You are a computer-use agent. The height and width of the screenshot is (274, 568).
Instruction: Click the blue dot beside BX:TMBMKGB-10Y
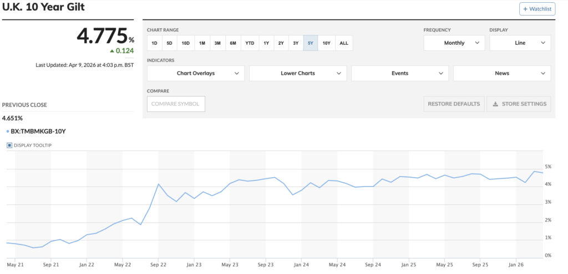click(6, 132)
